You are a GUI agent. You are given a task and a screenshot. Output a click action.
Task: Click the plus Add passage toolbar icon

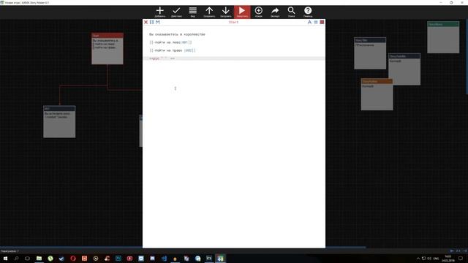pyautogui.click(x=160, y=12)
